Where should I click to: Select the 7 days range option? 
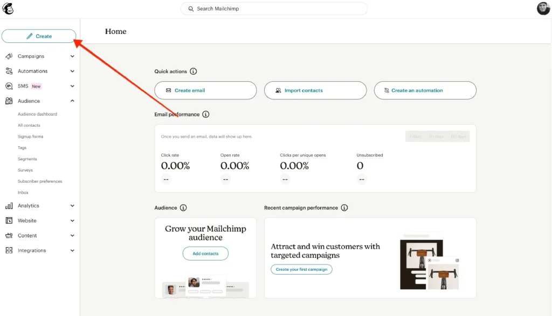click(417, 136)
